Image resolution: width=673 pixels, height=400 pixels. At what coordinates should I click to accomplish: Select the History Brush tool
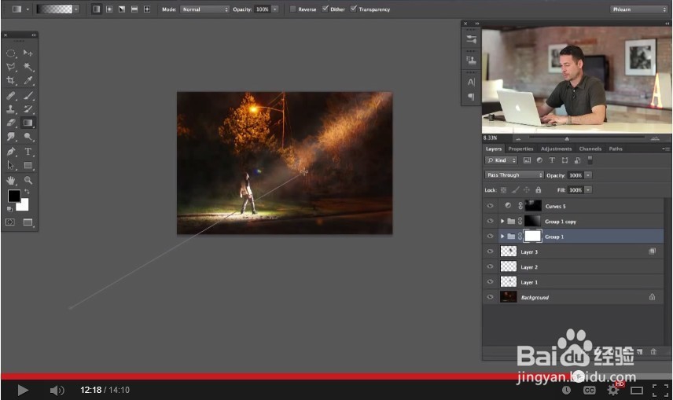28,109
